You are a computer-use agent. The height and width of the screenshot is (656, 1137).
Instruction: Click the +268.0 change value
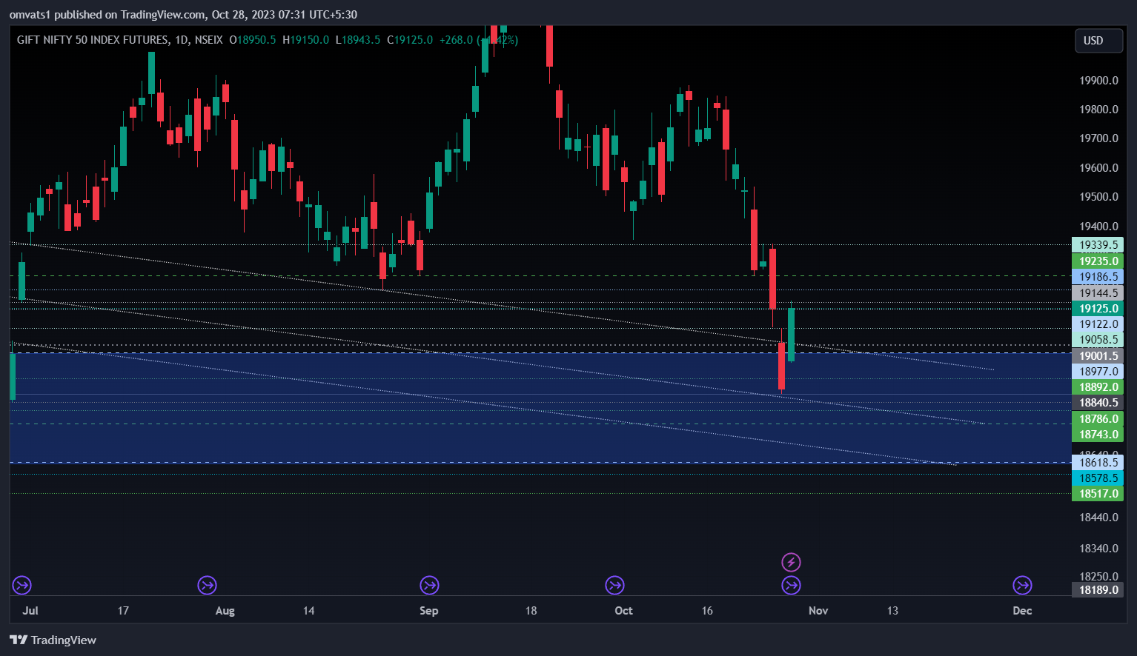click(x=456, y=40)
